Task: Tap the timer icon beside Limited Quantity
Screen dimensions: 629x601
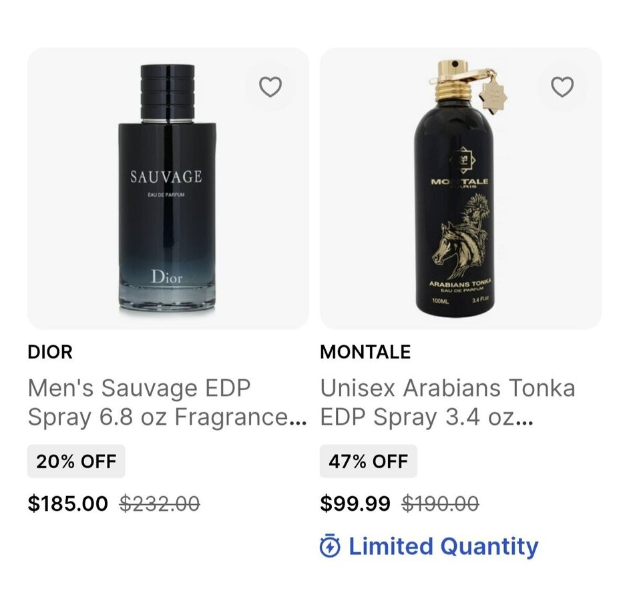Action: point(330,547)
